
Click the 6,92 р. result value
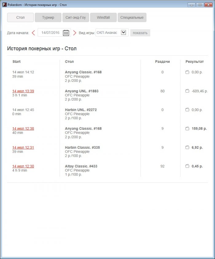(197, 148)
